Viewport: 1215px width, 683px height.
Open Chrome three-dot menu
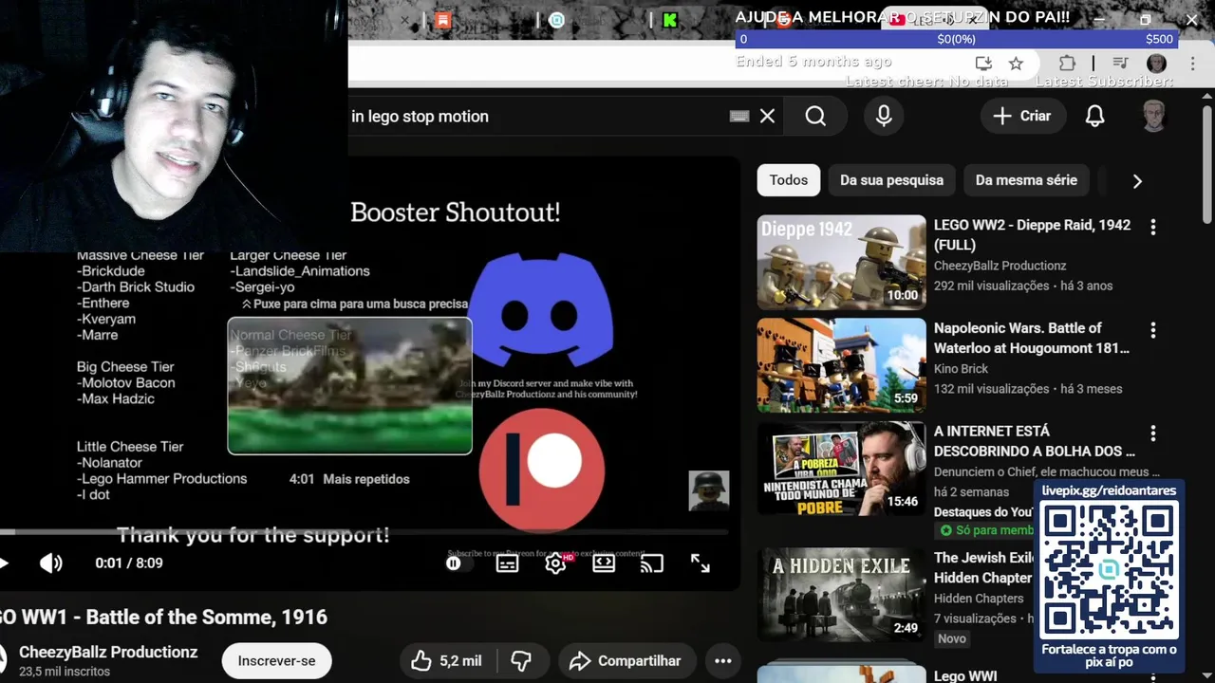click(x=1193, y=64)
